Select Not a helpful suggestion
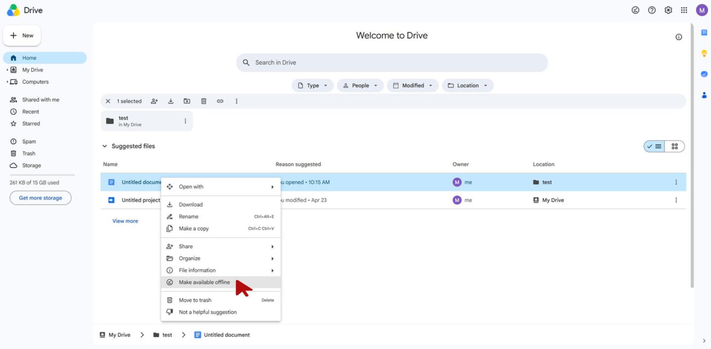 pos(221,312)
